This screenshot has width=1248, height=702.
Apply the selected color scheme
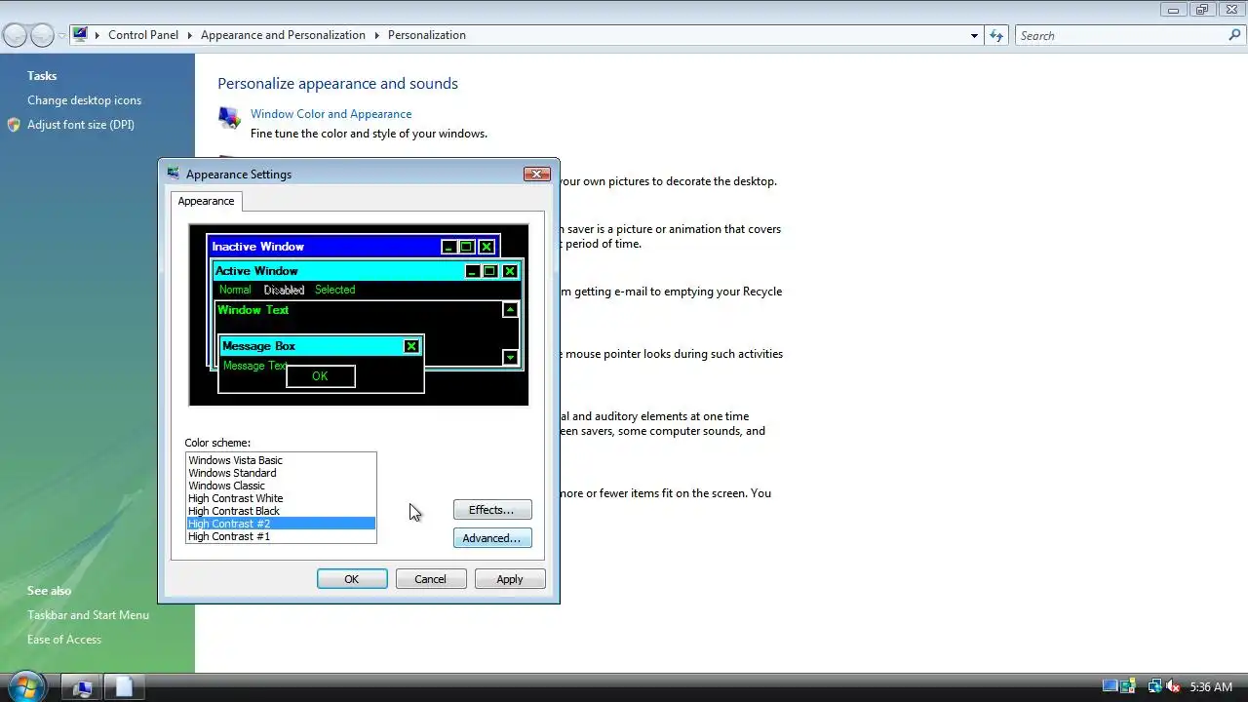[x=510, y=579]
